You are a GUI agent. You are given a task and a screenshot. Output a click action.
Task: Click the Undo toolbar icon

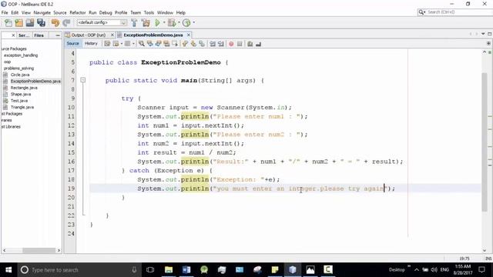click(x=55, y=22)
